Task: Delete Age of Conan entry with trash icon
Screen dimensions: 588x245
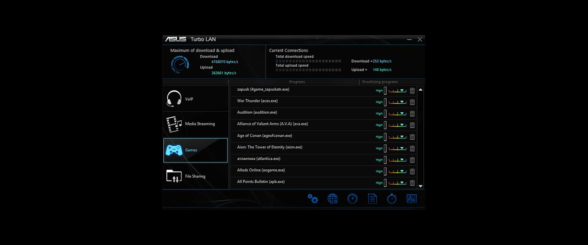Action: [x=412, y=137]
